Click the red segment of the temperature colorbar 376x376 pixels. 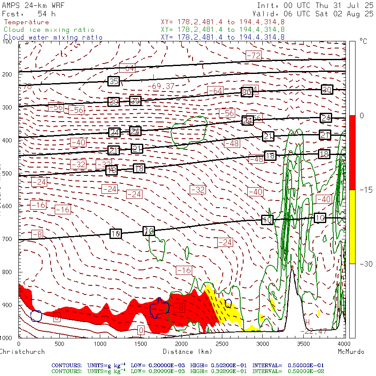click(x=352, y=152)
